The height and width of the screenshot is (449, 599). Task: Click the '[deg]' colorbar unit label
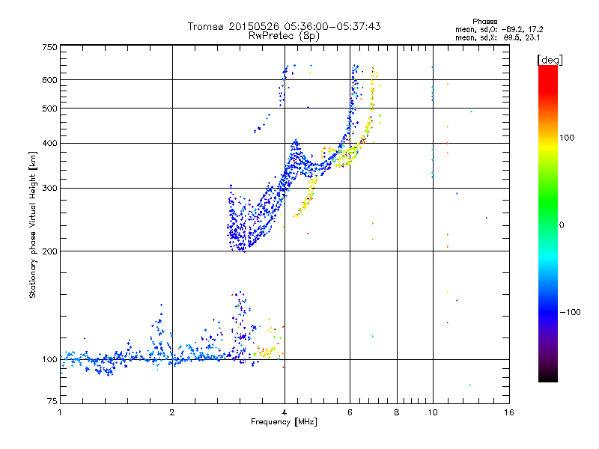click(x=550, y=60)
